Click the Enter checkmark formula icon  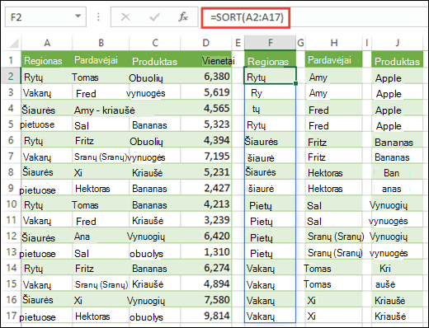coord(154,17)
